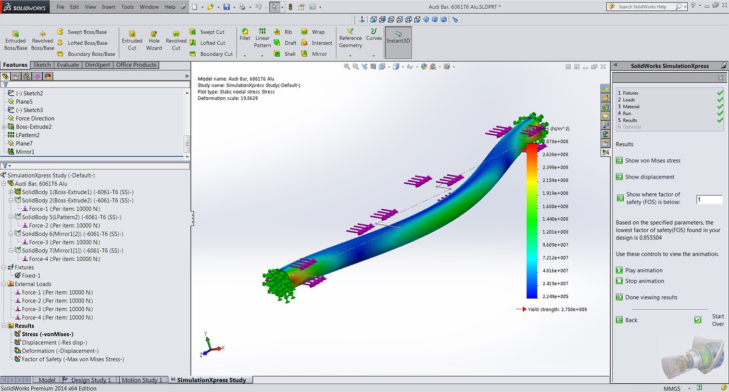Screen dimensions: 729x392
Task: Click the Wrap tool
Action: point(312,32)
